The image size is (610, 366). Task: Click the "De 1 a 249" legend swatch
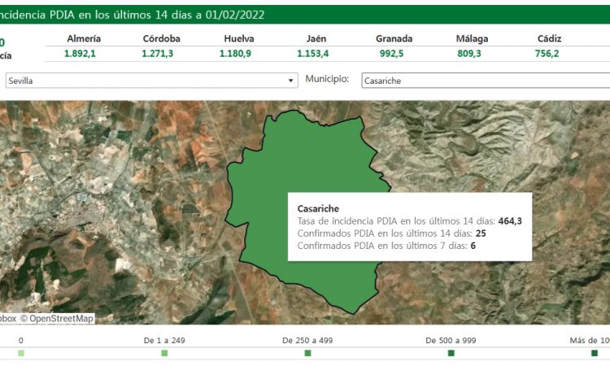click(164, 353)
